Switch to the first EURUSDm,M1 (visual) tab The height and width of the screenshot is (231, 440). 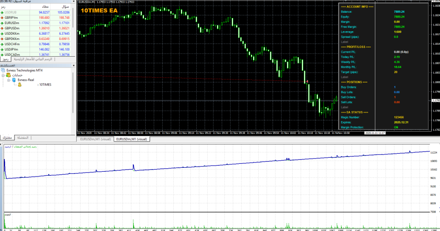(x=95, y=139)
